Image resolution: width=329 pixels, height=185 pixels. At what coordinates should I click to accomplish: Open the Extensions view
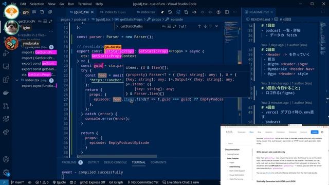coord(6,80)
